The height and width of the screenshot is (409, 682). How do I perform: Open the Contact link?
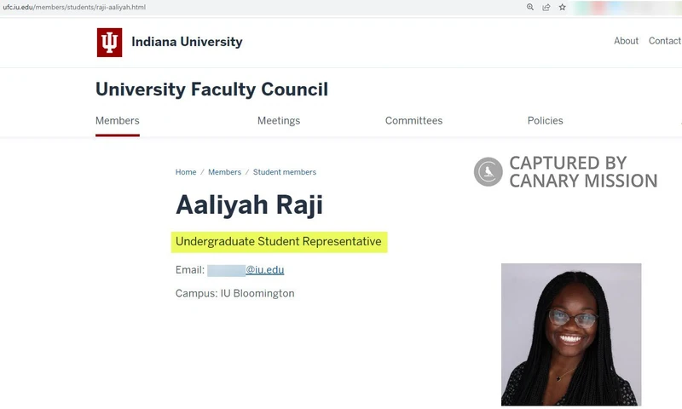(x=665, y=41)
